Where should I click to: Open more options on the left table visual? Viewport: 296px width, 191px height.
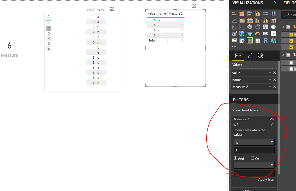[119, 9]
